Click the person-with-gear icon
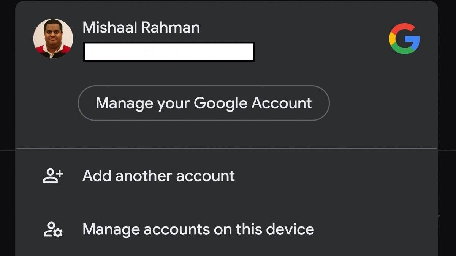The height and width of the screenshot is (256, 456). click(53, 229)
